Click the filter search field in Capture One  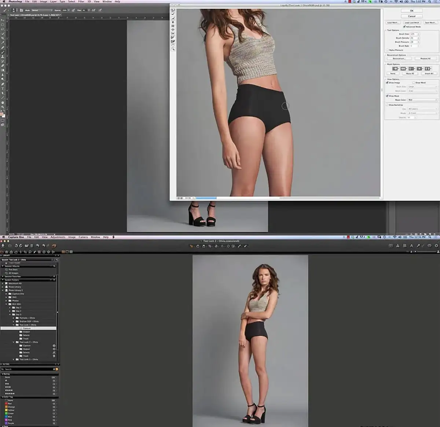[29, 369]
